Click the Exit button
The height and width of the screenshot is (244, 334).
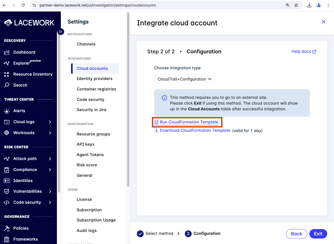click(x=318, y=234)
